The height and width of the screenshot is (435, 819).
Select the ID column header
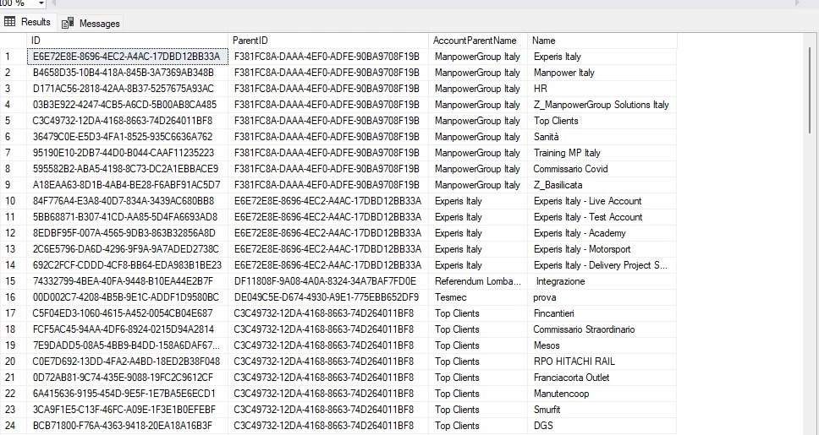pos(127,41)
